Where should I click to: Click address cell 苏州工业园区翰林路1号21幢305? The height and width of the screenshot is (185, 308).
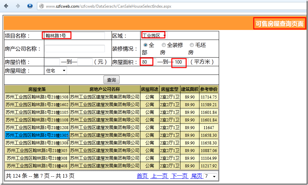click(x=37, y=151)
